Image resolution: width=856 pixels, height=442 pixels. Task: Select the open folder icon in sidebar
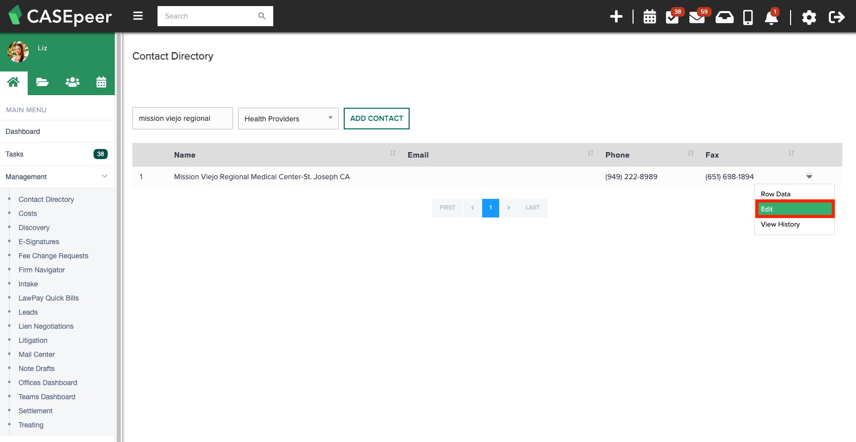(x=42, y=82)
